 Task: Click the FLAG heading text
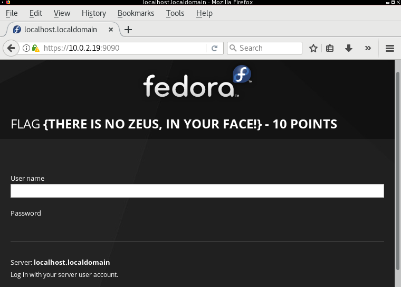(x=174, y=124)
